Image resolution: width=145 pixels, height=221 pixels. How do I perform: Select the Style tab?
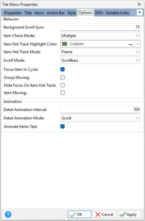[x=71, y=13]
